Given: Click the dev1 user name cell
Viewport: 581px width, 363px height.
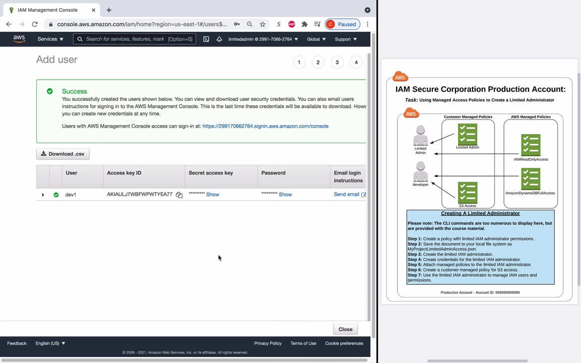Looking at the screenshot, I should tap(71, 195).
